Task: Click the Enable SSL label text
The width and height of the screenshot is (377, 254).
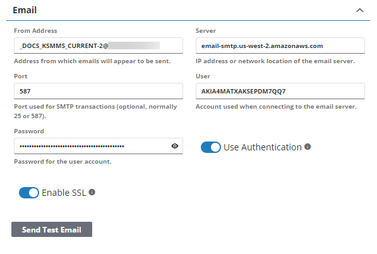Action: (64, 193)
